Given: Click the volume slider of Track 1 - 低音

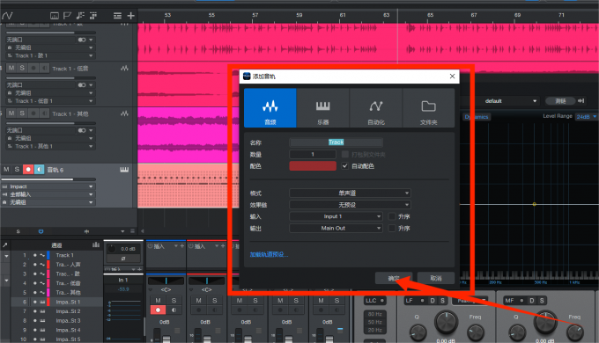Looking at the screenshot, I should click(51, 78).
